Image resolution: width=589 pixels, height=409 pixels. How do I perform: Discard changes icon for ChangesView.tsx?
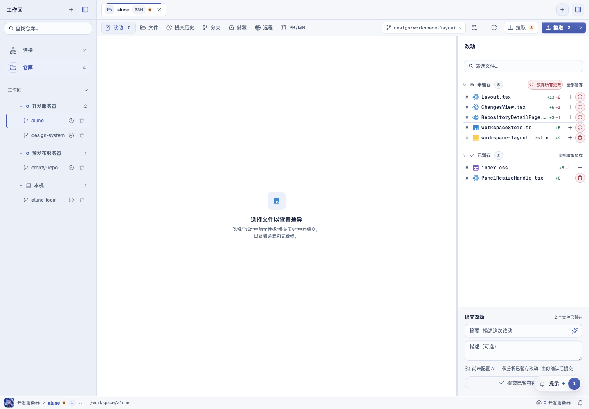tap(580, 107)
